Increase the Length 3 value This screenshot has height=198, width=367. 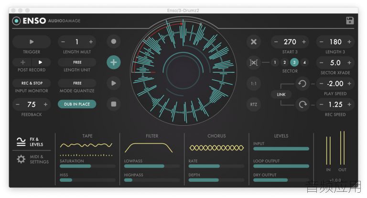349,42
